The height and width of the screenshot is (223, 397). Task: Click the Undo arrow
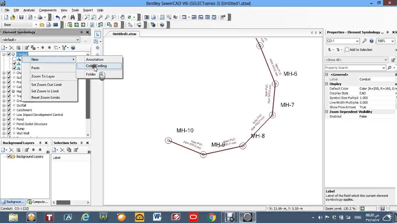point(58,17)
